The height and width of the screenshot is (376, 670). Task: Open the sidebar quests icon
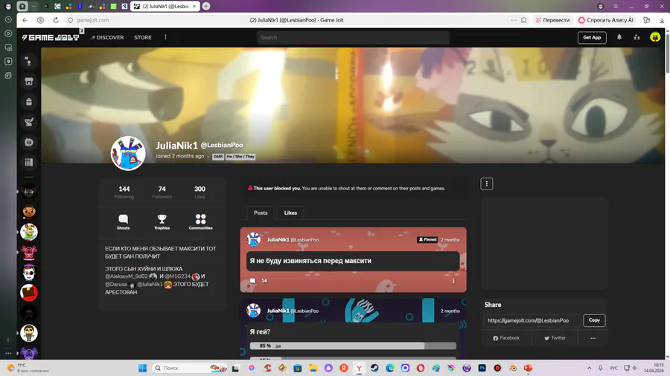coord(28,122)
